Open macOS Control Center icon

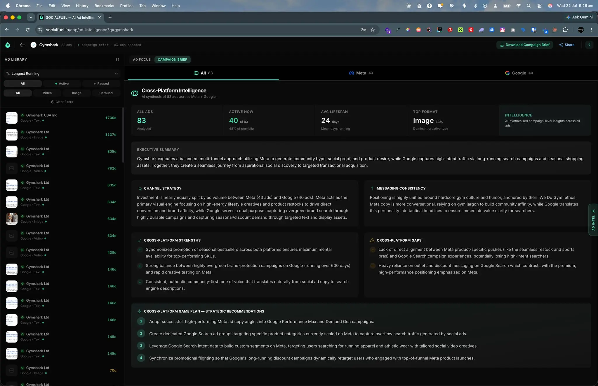539,6
